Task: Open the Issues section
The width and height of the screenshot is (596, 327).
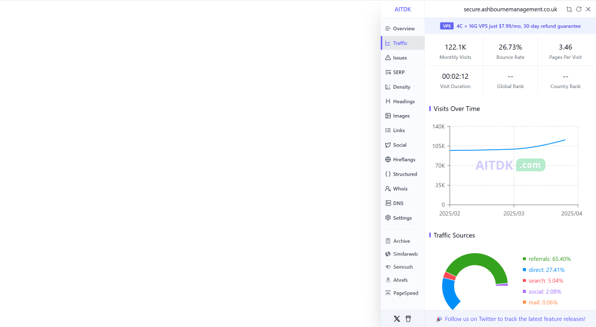Action: (402, 58)
